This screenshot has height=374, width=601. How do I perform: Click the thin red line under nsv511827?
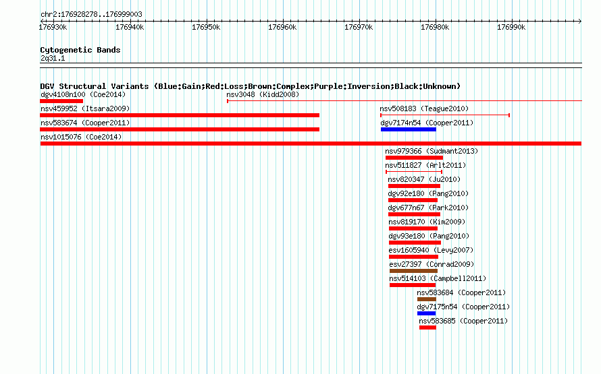[x=414, y=172]
